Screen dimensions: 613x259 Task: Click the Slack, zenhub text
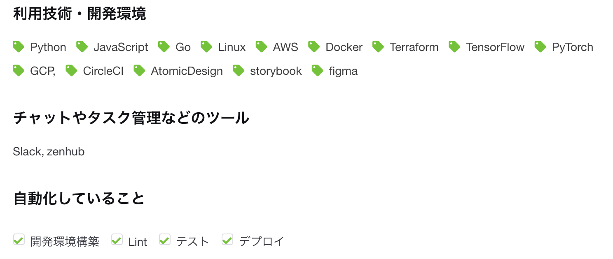pos(49,151)
